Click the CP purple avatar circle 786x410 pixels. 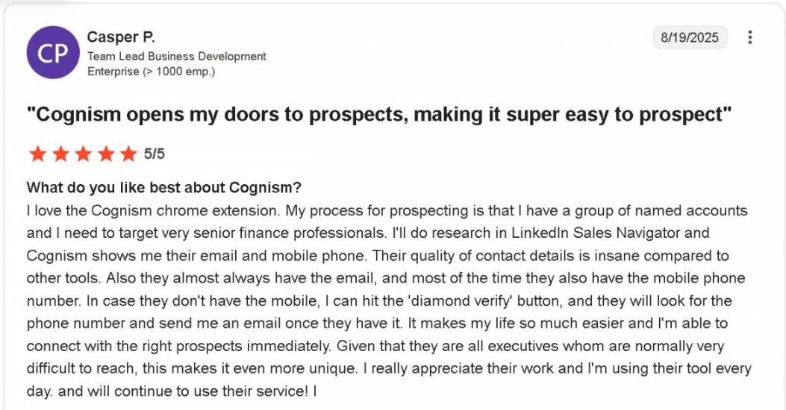[53, 53]
